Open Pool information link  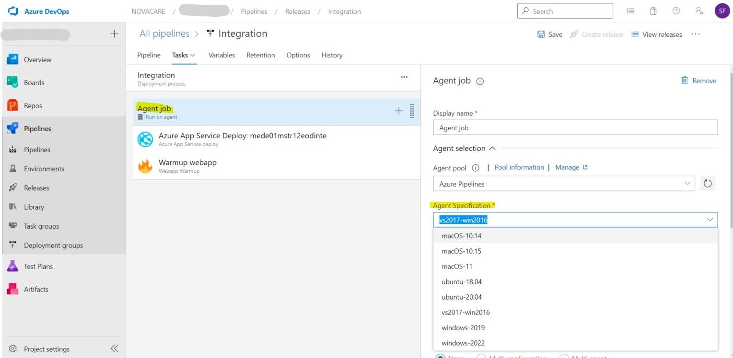[x=519, y=168]
